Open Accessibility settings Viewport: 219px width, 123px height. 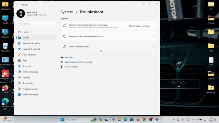pos(36,83)
